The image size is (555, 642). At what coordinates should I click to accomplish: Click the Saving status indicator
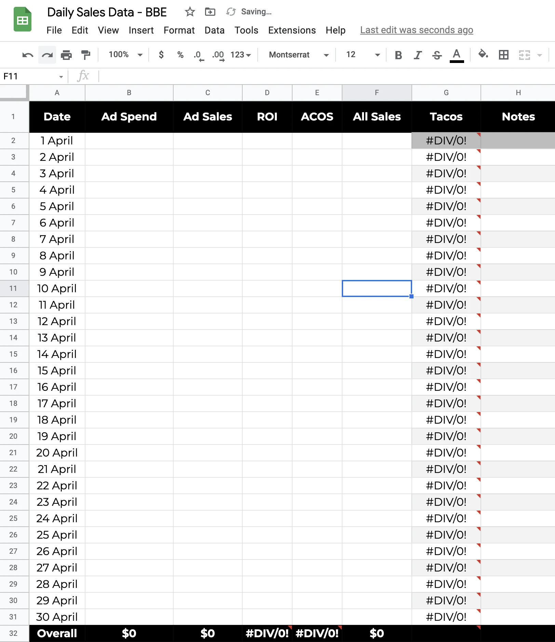[249, 12]
